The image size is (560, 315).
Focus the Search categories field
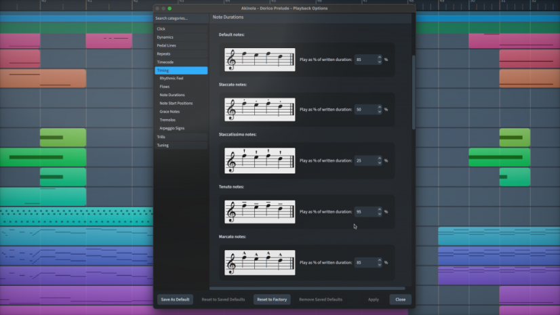181,18
